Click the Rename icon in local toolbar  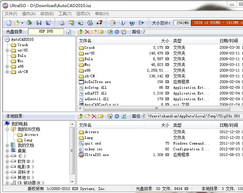tap(101, 116)
